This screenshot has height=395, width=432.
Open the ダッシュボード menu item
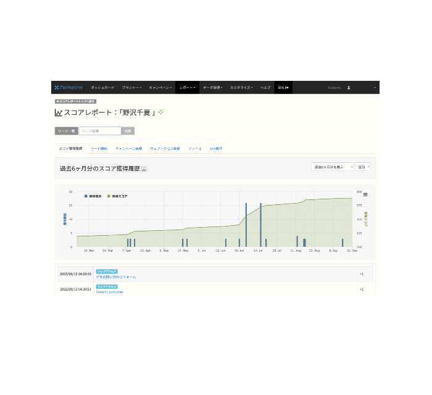[x=102, y=88]
